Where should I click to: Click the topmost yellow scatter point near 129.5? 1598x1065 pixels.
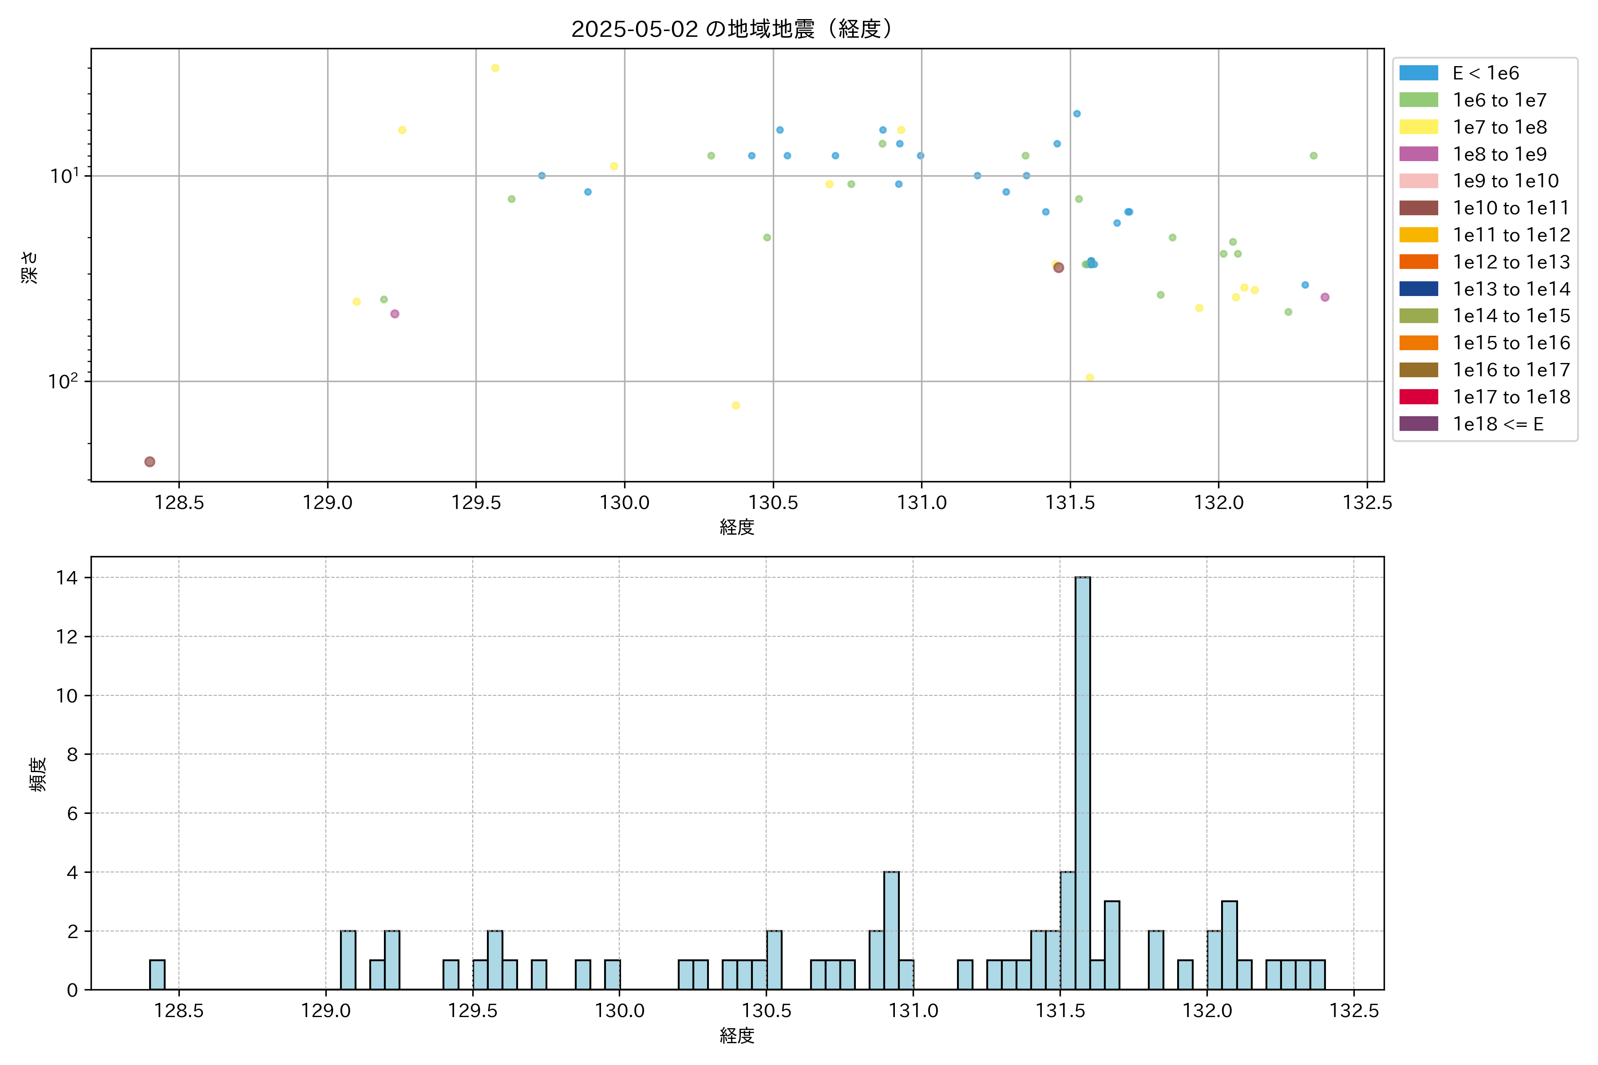(495, 68)
